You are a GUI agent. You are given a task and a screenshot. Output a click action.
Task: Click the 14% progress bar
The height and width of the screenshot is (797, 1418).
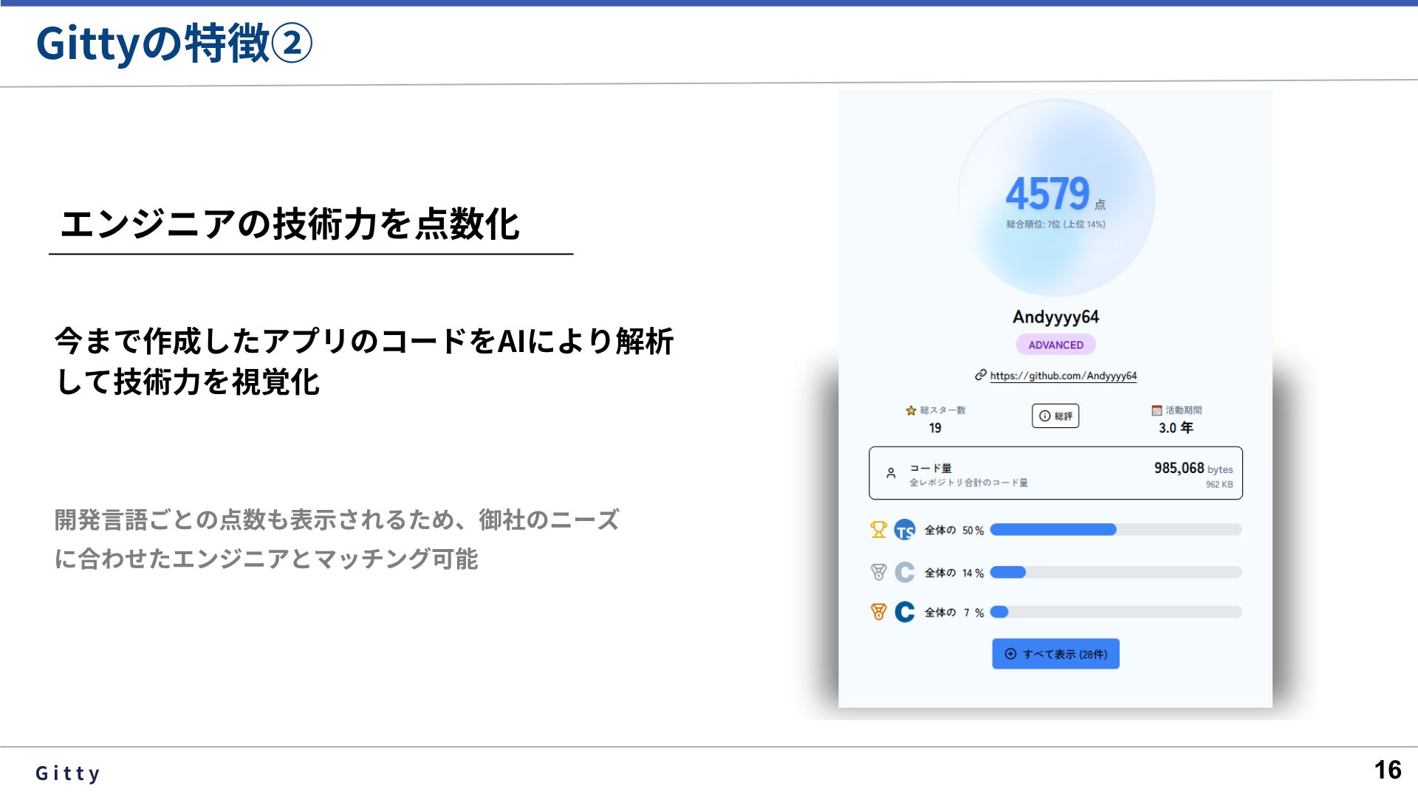[x=1115, y=573]
